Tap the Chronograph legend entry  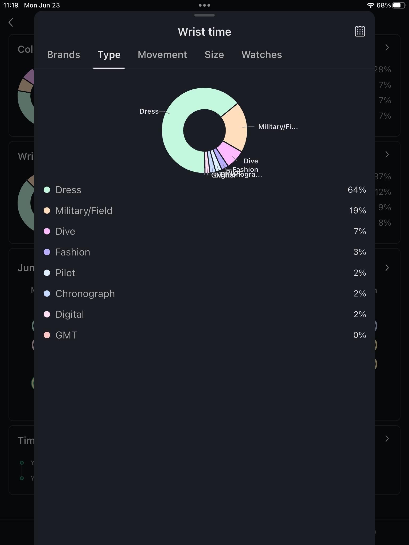[x=85, y=294]
